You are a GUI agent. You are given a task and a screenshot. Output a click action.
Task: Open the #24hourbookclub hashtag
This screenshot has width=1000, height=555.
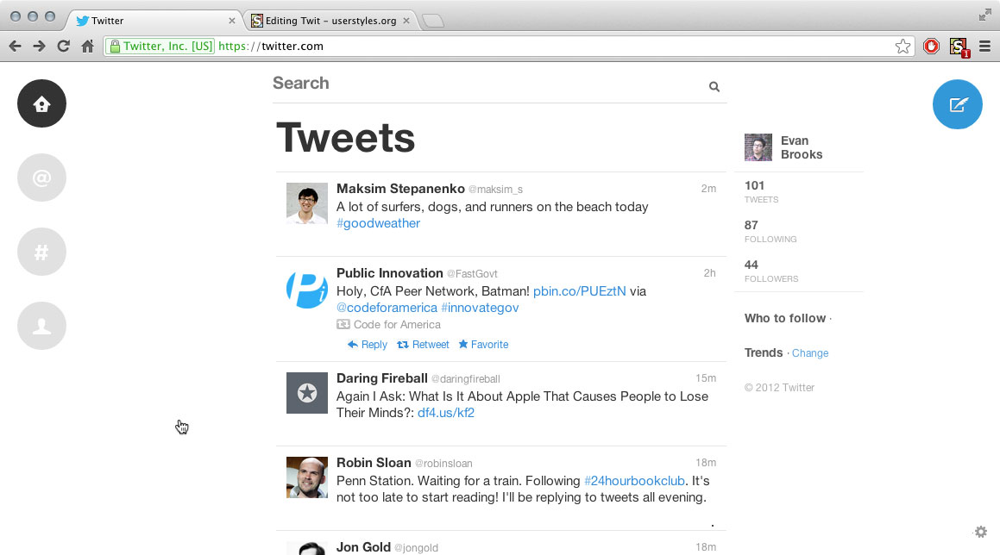(x=634, y=481)
